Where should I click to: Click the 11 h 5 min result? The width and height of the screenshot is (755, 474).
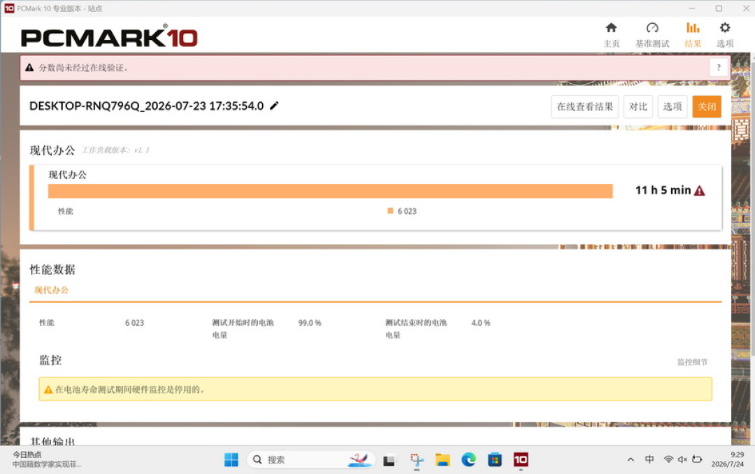point(663,190)
